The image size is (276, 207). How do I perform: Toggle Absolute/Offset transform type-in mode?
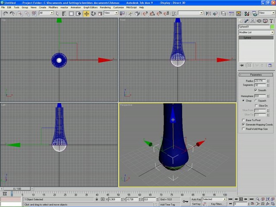click(103, 199)
